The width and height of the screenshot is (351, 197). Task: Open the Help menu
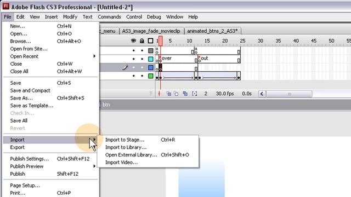(193, 17)
